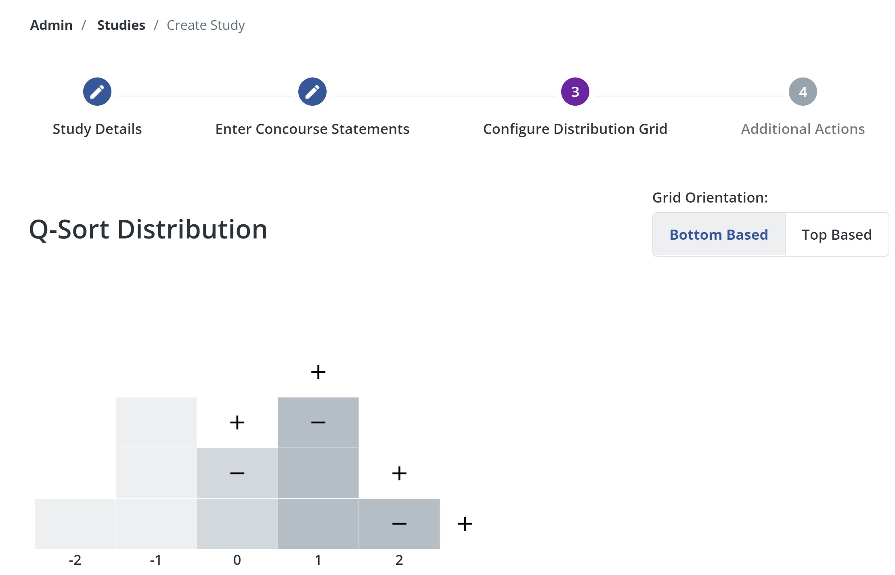The height and width of the screenshot is (575, 895).
Task: Click the step 3 Configure Distribution Grid icon
Action: pos(573,91)
